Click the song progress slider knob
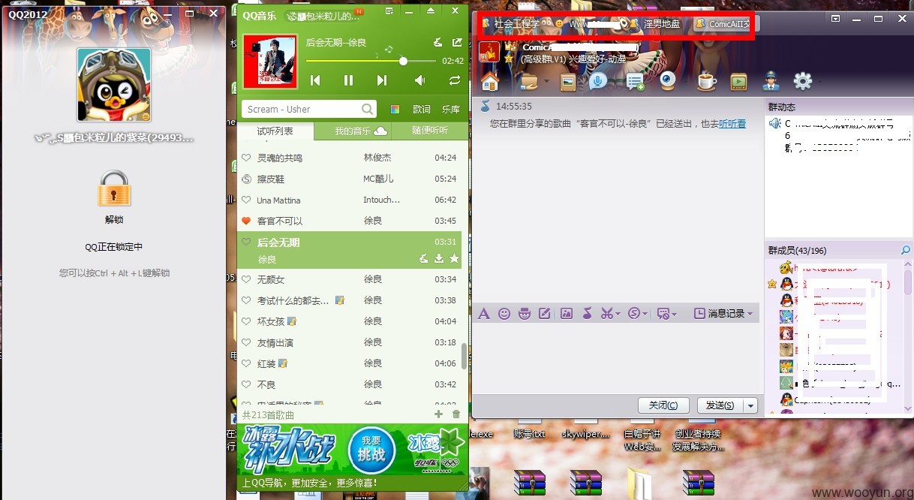 point(403,61)
